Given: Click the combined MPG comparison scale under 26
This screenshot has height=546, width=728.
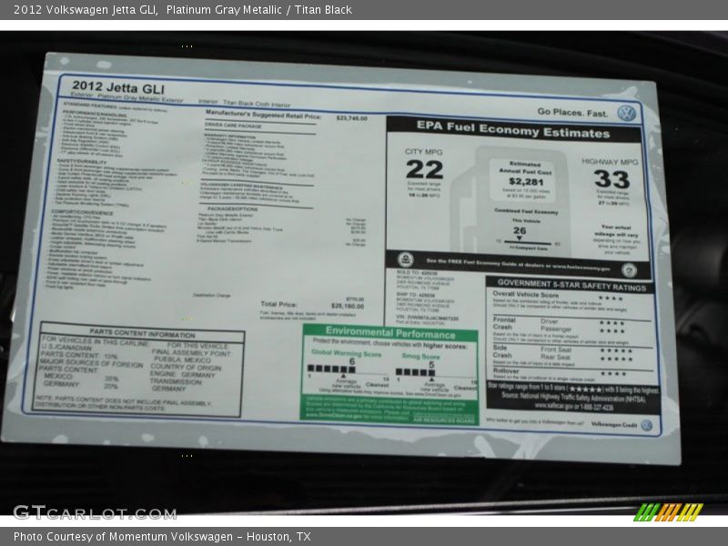Looking at the screenshot, I should [x=528, y=242].
